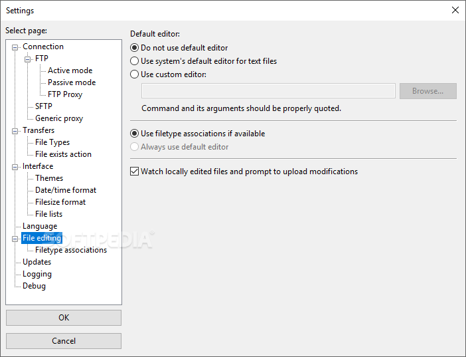
Task: Open the Themes settings page
Action: click(49, 178)
